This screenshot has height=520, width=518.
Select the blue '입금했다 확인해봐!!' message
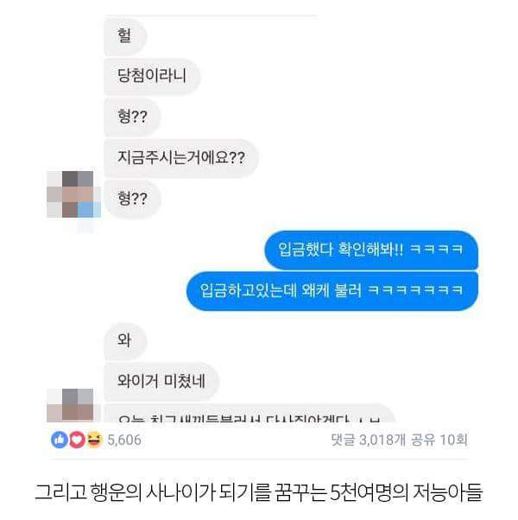pyautogui.click(x=371, y=250)
